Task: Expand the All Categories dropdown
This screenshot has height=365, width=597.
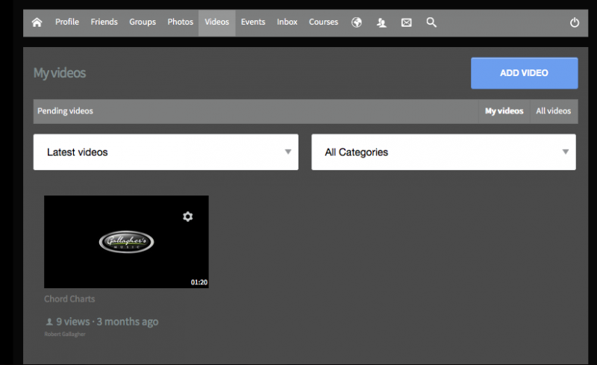Action: (443, 152)
